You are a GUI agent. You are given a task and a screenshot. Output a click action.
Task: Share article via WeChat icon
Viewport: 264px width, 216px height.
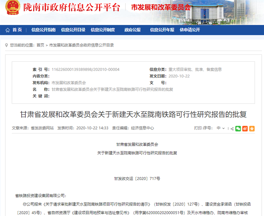point(238,128)
